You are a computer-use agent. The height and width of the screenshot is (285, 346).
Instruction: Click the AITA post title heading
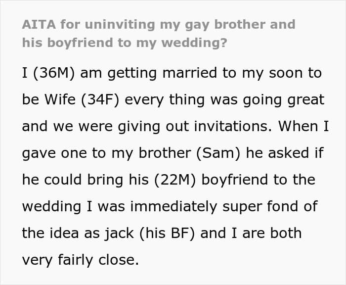click(x=158, y=33)
